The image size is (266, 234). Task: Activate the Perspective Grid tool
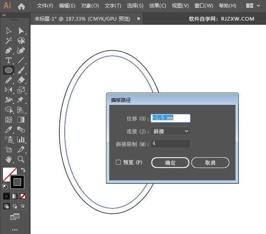21,110
